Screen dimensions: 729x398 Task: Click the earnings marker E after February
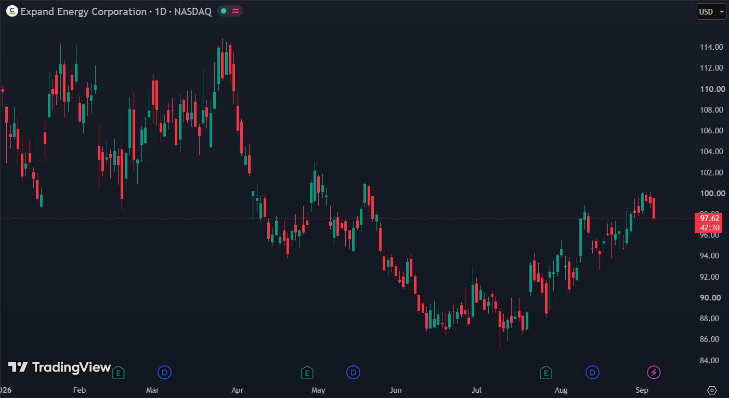pyautogui.click(x=119, y=372)
